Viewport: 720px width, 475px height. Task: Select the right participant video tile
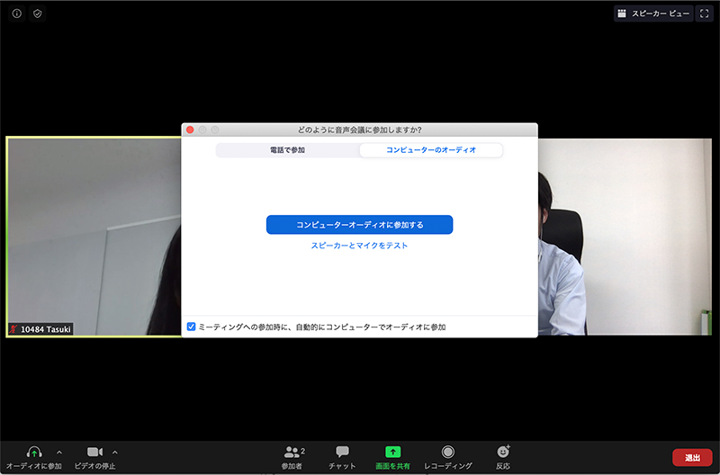point(625,237)
